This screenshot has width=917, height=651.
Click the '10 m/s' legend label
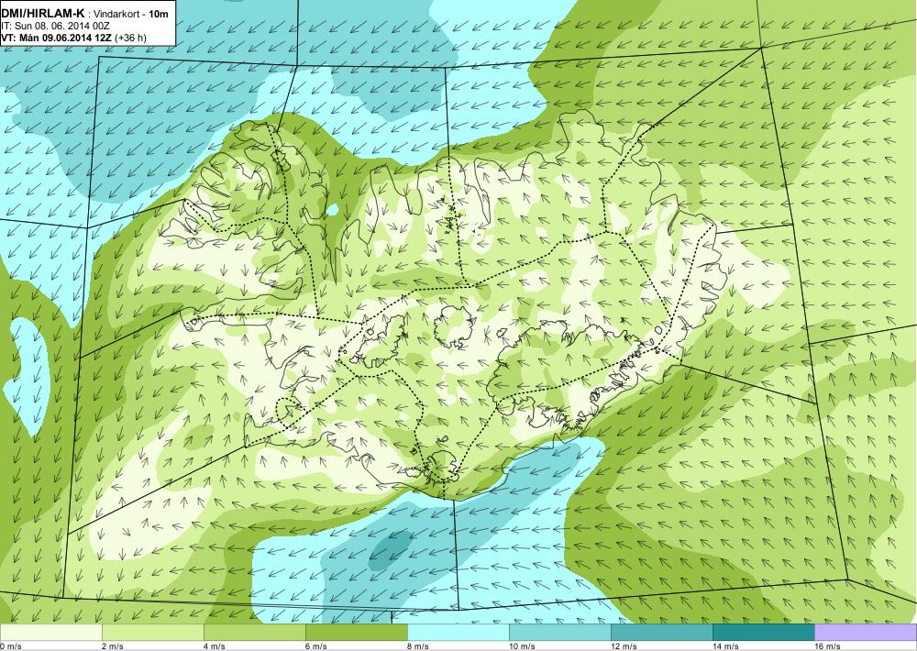[x=523, y=645]
